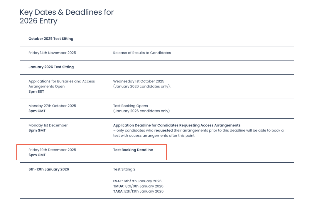Image resolution: width=317 pixels, height=209 pixels.
Task: Click the Key Dates & Deadlines page heading
Action: point(66,16)
